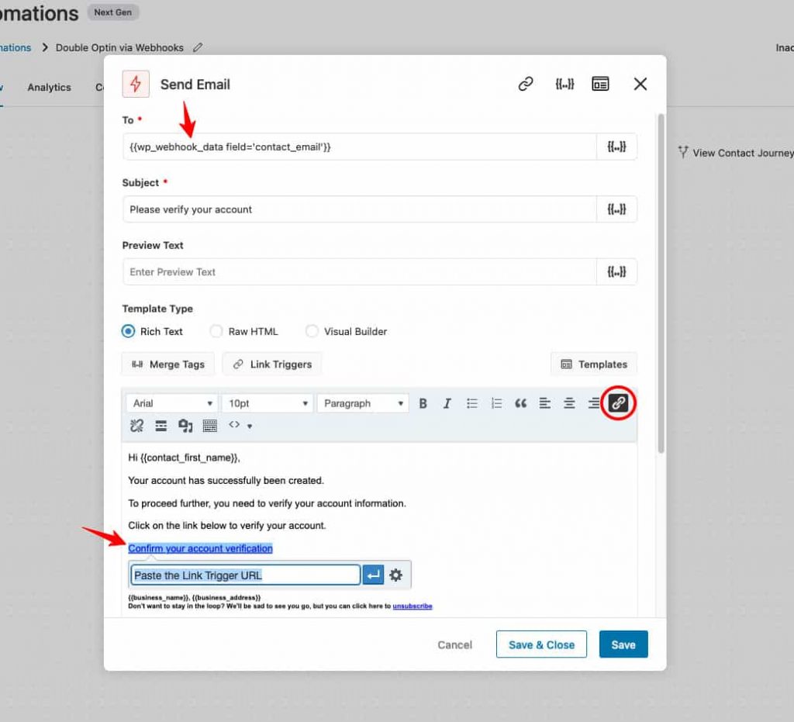794x722 pixels.
Task: Insert merge tag into To field
Action: point(616,147)
